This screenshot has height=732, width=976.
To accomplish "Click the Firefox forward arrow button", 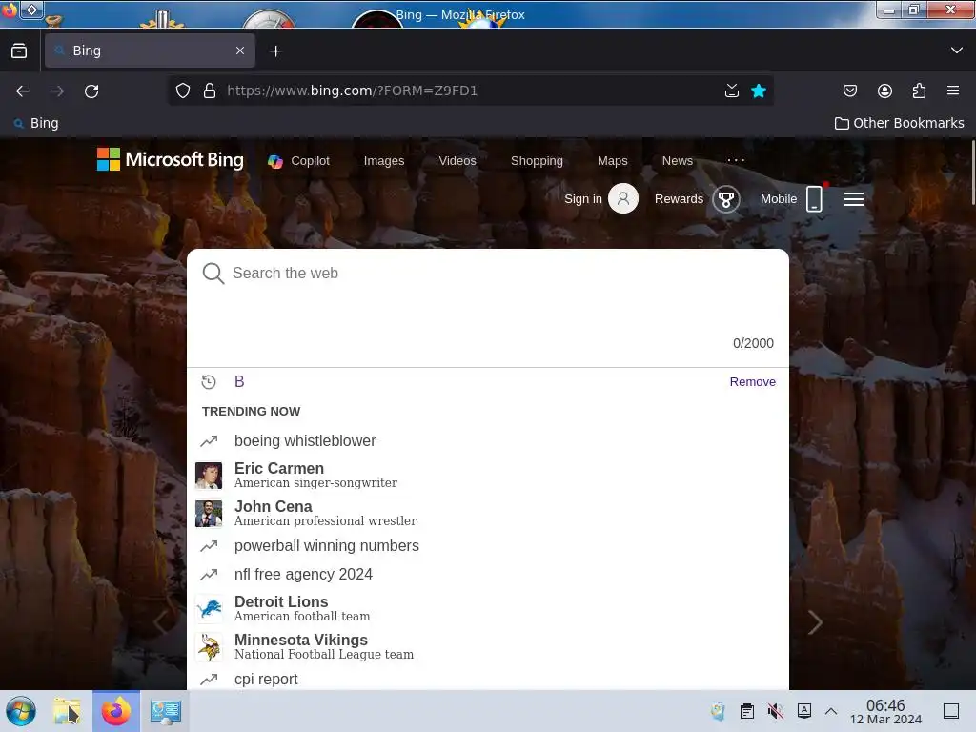I will pyautogui.click(x=57, y=91).
